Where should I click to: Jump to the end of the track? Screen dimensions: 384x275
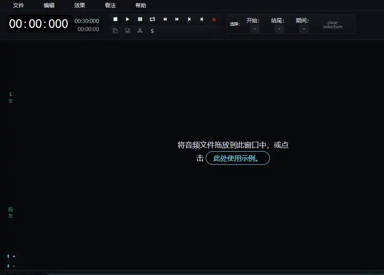click(x=202, y=19)
